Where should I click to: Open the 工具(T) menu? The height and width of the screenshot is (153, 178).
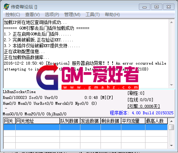tap(92, 15)
